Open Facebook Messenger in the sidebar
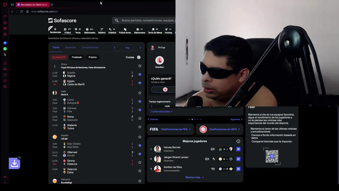This screenshot has height=191, width=339. [x=5, y=43]
